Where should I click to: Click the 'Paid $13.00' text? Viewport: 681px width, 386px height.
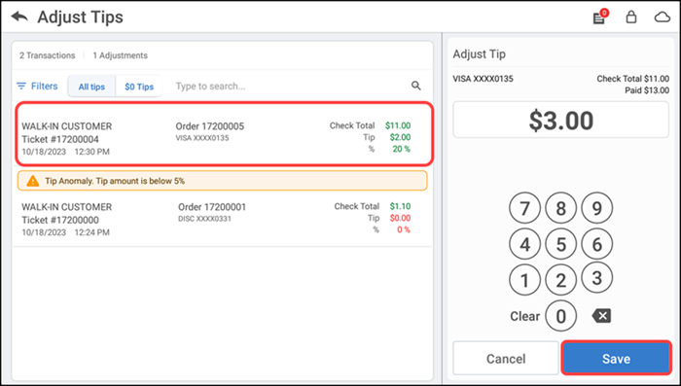647,90
